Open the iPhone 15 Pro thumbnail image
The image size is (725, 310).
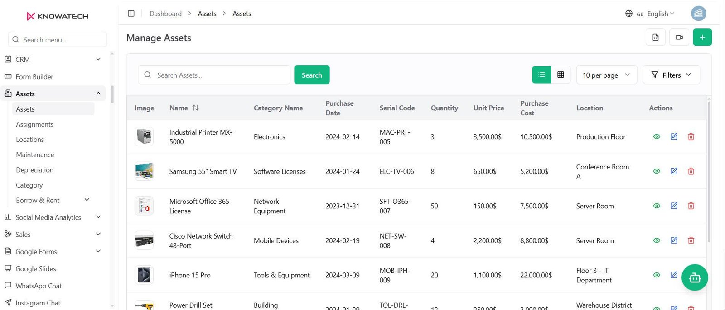coord(144,275)
